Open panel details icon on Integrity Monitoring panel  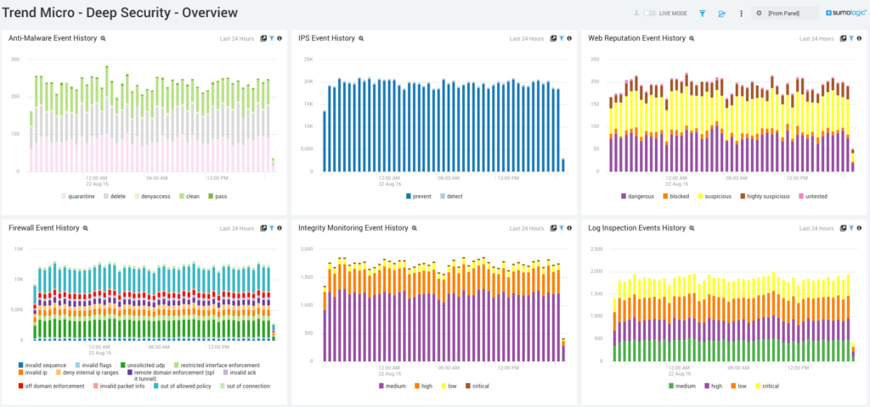[553, 228]
